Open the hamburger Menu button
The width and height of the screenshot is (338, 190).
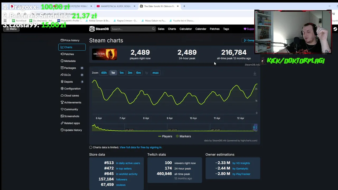(11, 29)
